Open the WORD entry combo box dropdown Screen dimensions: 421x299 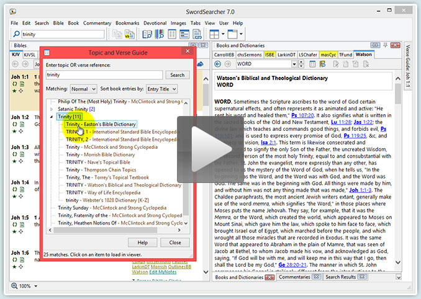294,64
